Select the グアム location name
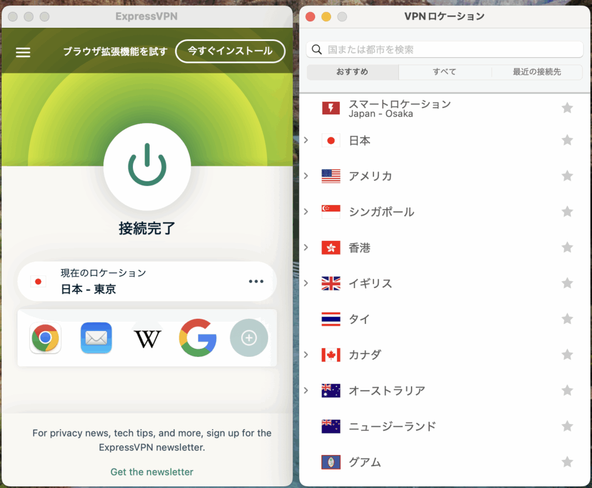The width and height of the screenshot is (592, 488). pyautogui.click(x=364, y=462)
